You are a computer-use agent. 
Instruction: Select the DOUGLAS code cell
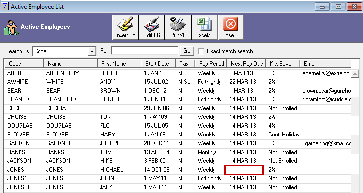pyautogui.click(x=20, y=126)
